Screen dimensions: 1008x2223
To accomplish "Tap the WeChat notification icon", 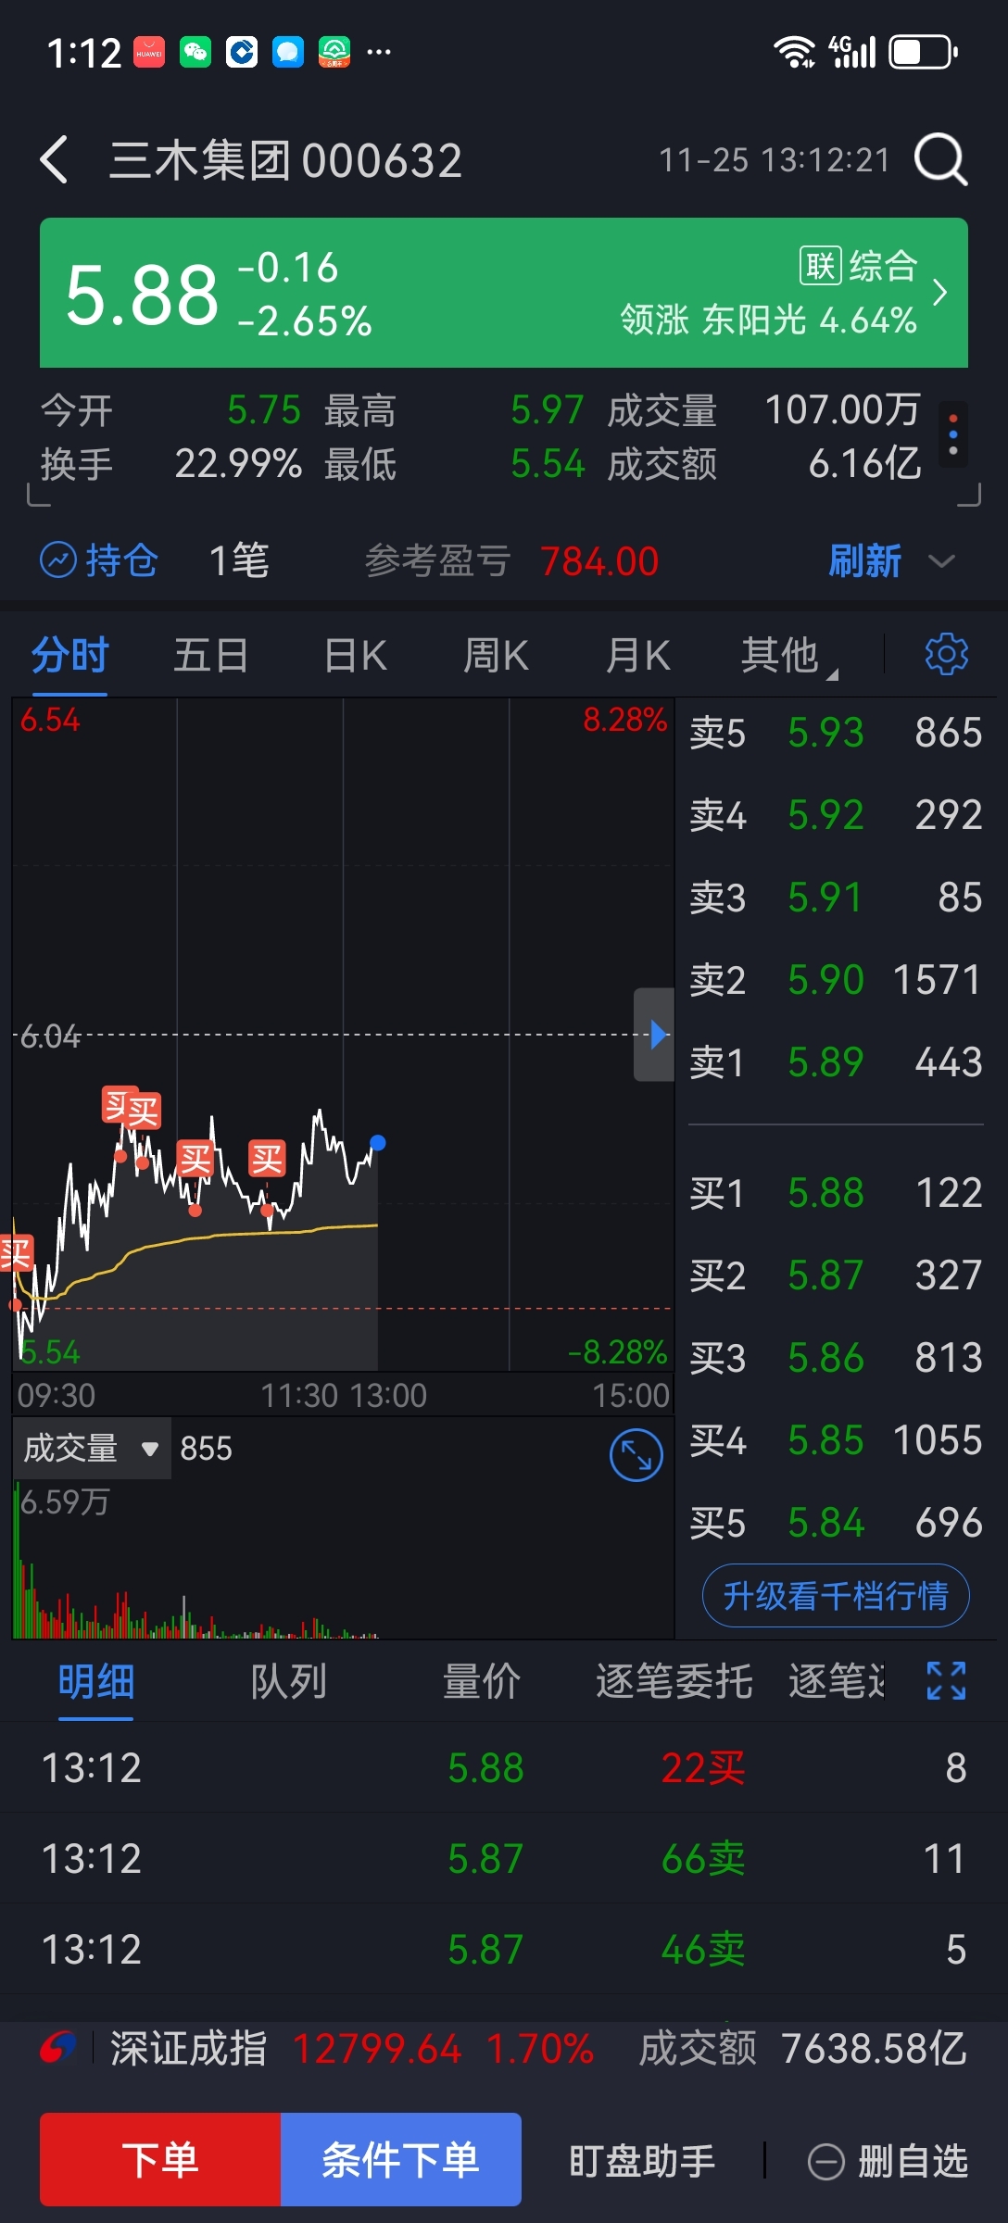I will click(195, 52).
